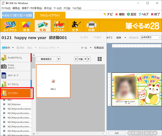Click the blurred photo on card preview
This screenshot has width=162, height=136.
125,88
